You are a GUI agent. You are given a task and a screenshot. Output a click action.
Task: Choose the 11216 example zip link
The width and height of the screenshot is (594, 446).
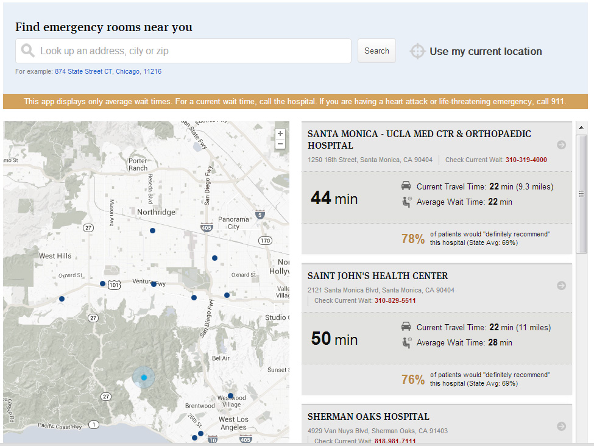click(152, 71)
